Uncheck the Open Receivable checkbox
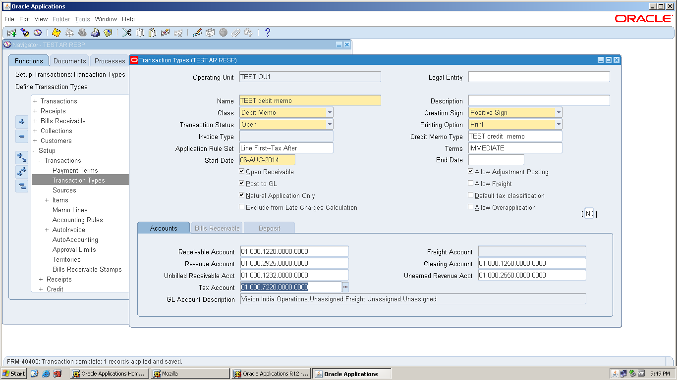 point(241,171)
